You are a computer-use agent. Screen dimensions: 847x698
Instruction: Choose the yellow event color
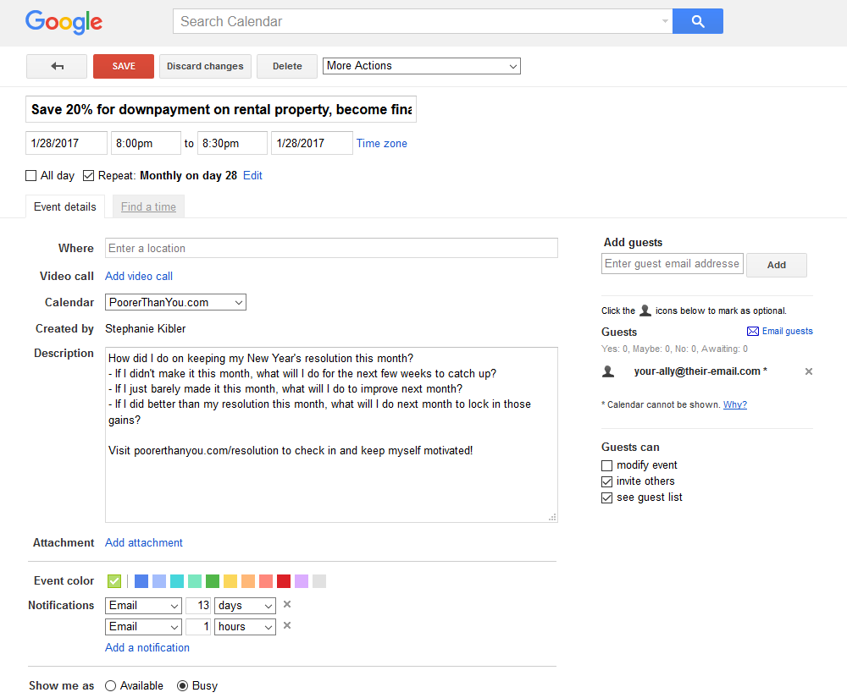[230, 581]
